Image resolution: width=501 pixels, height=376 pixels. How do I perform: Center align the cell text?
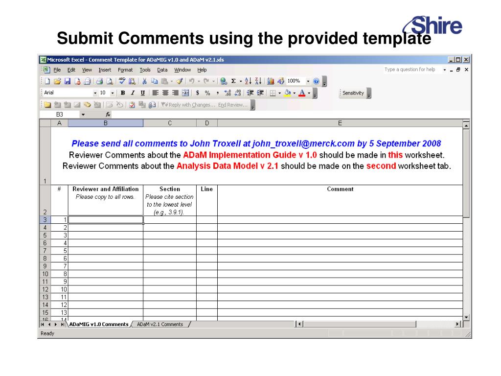(165, 93)
